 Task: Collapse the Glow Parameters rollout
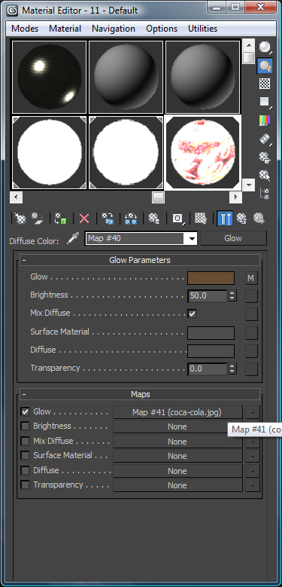[x=140, y=260]
